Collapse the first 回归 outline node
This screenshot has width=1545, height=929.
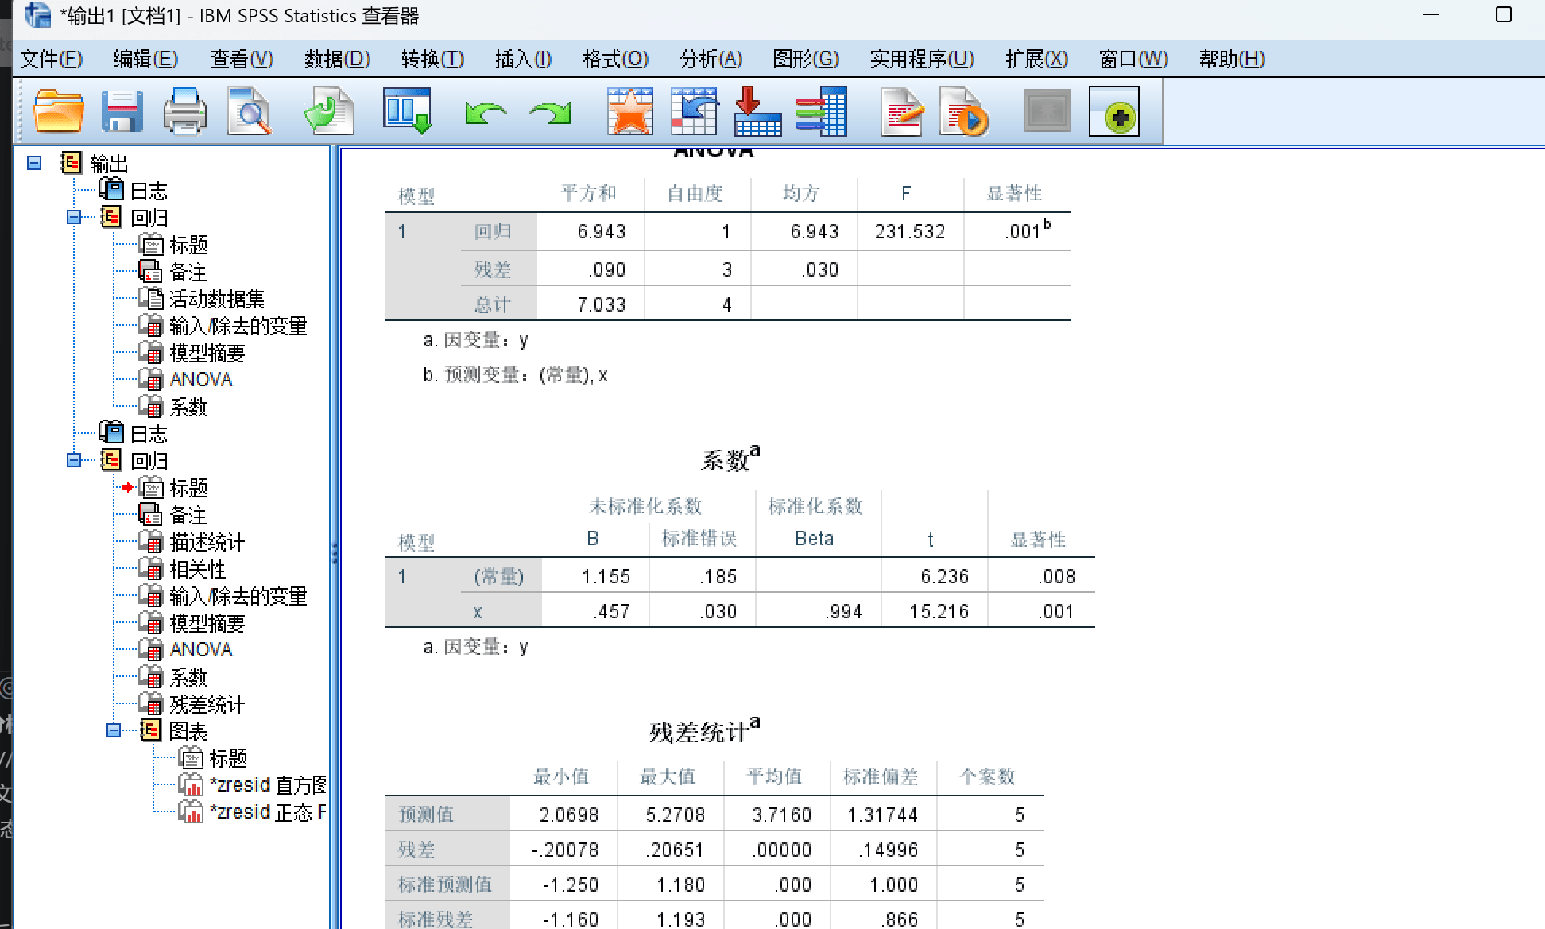[74, 217]
